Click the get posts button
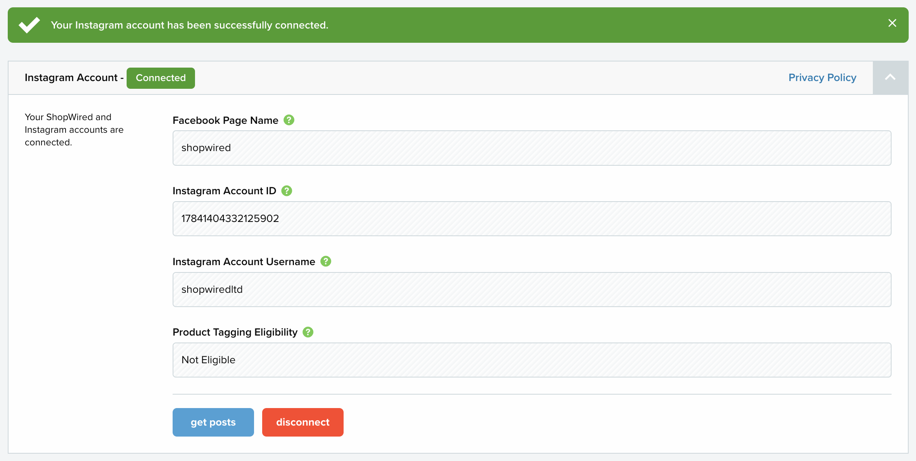The height and width of the screenshot is (461, 916). point(213,422)
